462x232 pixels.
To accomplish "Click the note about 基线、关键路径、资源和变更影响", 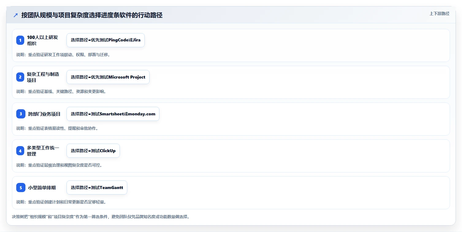I will (61, 91).
